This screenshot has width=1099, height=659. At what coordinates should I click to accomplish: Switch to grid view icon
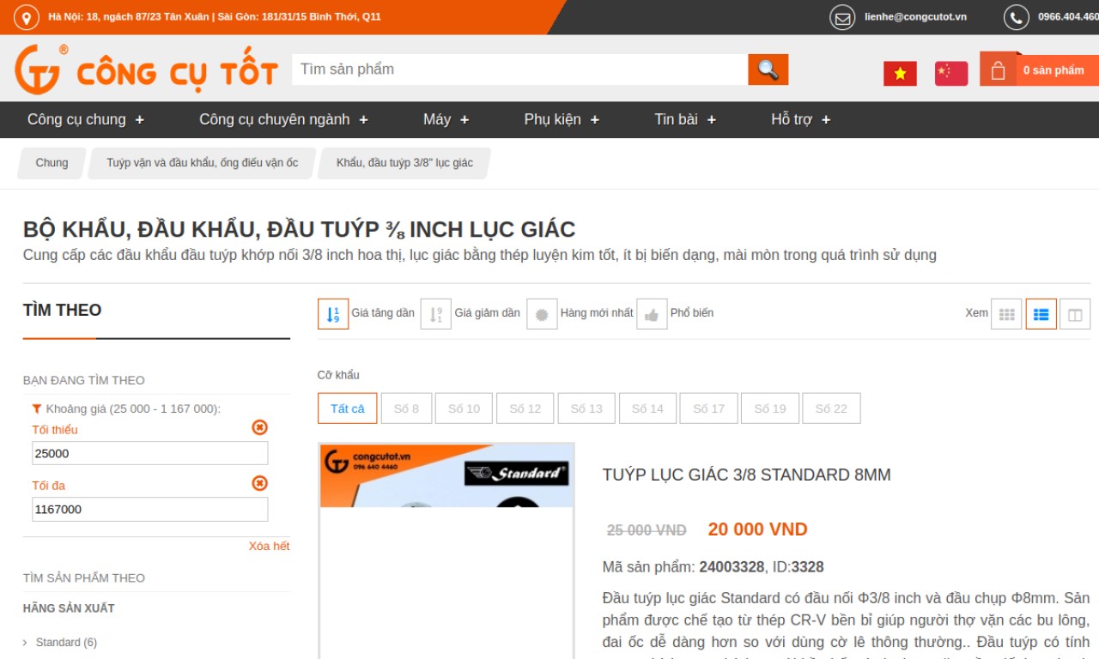click(x=1006, y=314)
